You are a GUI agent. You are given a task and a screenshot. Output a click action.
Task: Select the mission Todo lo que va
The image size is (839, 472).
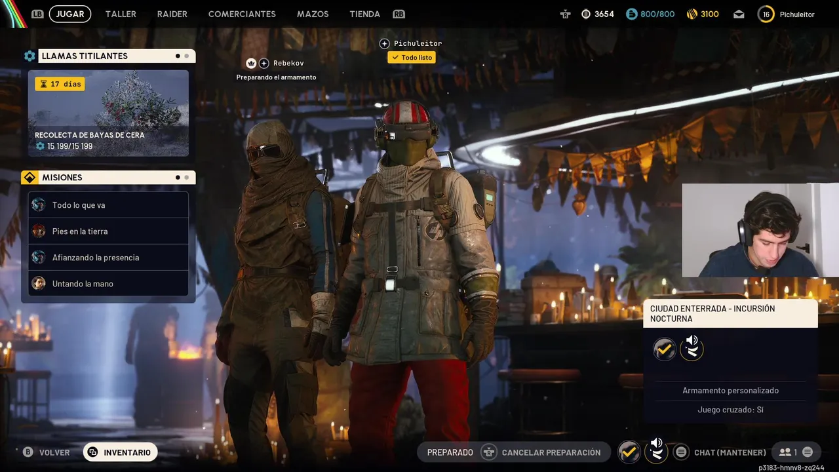click(108, 205)
